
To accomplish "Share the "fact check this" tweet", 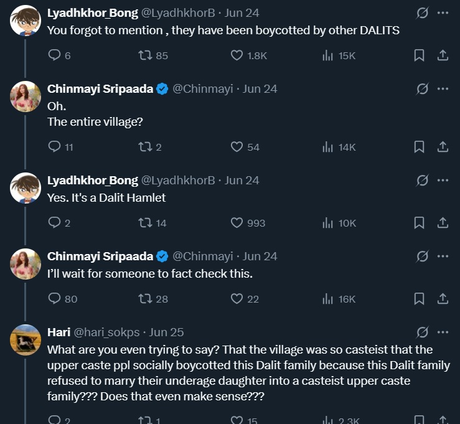I will (x=443, y=298).
